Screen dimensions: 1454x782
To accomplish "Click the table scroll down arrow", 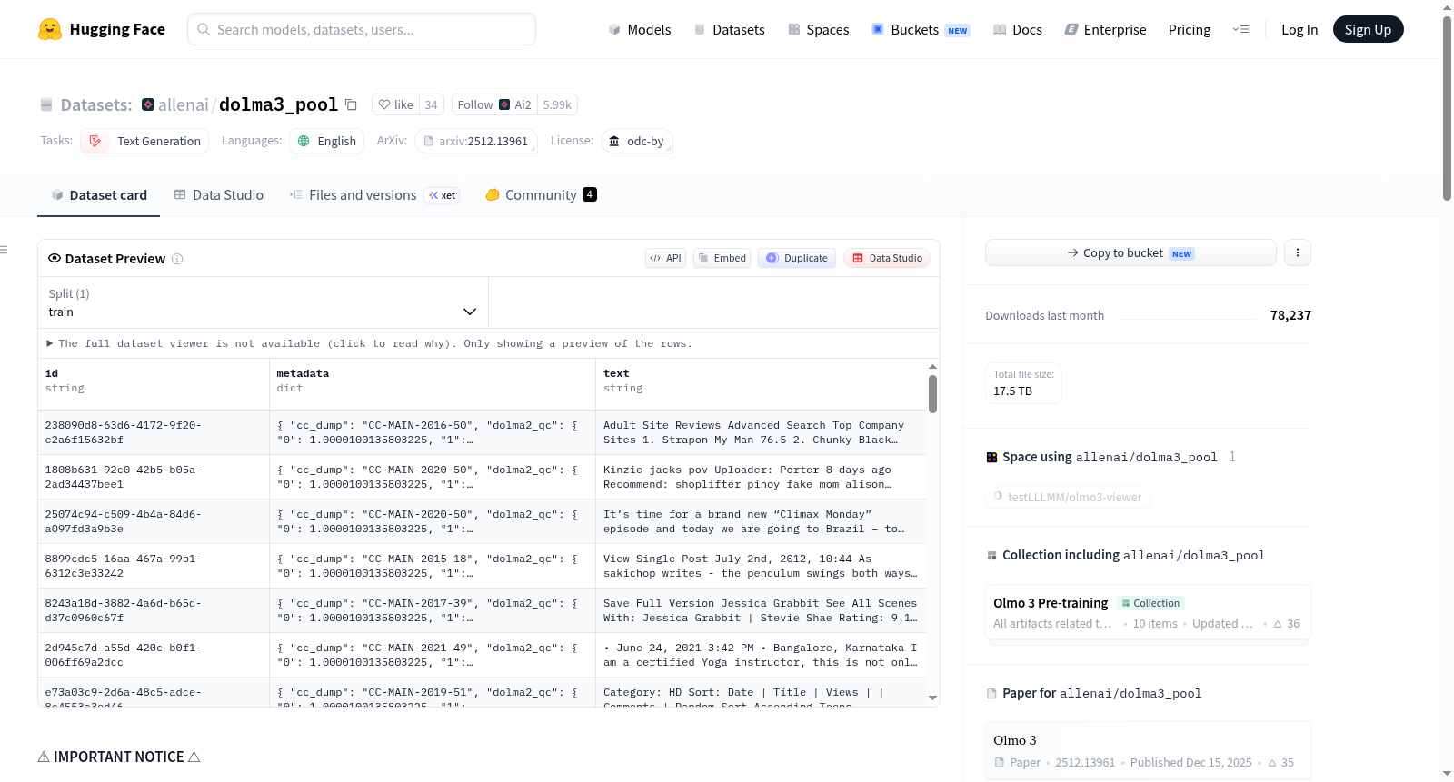I will pos(932,698).
